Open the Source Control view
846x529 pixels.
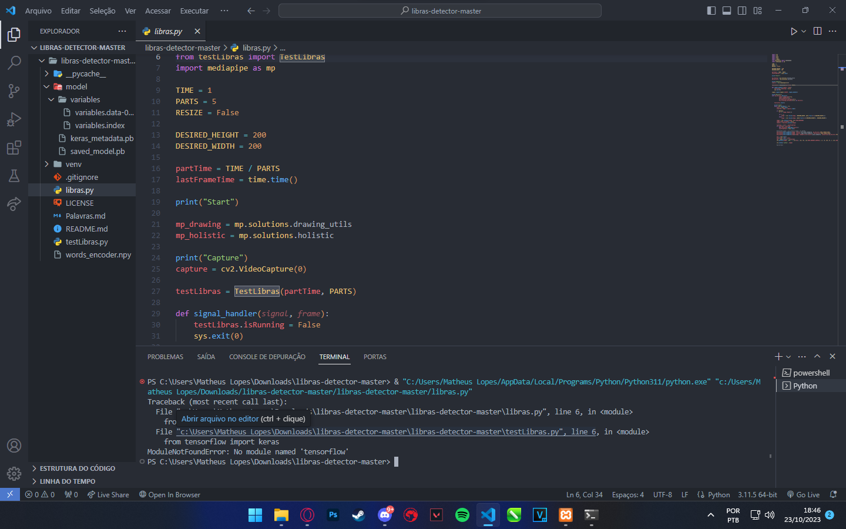pos(14,91)
